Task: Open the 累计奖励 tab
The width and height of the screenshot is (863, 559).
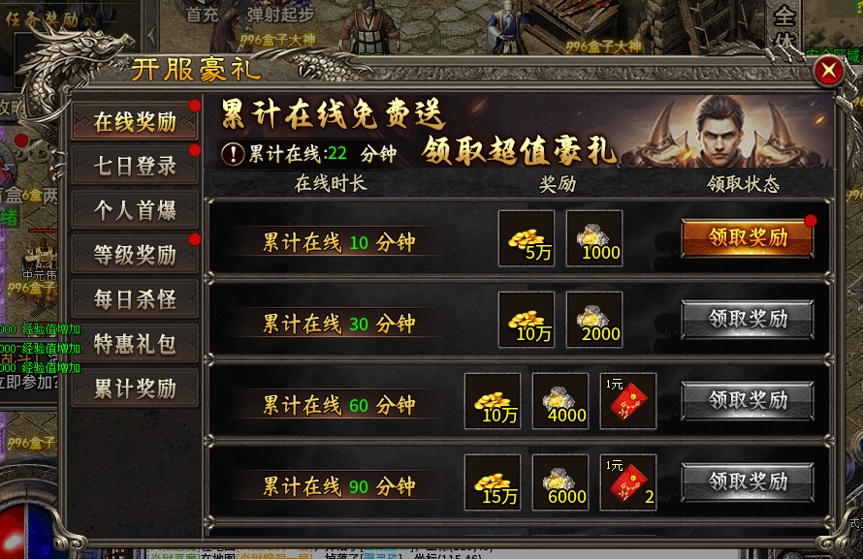Action: pos(135,388)
